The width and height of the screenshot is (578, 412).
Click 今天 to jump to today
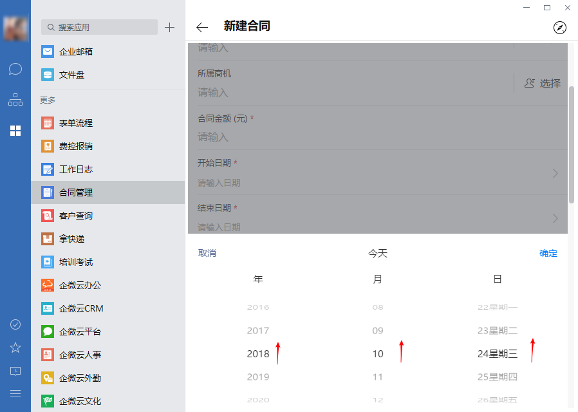(378, 254)
